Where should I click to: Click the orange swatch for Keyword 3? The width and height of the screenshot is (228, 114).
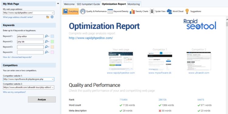coord(52,47)
